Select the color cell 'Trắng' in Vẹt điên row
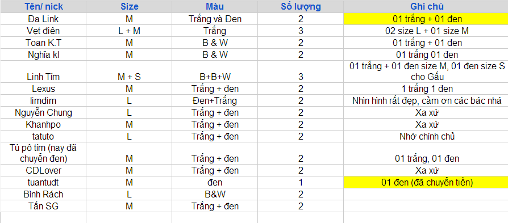Screen dimensions: 508x223 pos(215,31)
